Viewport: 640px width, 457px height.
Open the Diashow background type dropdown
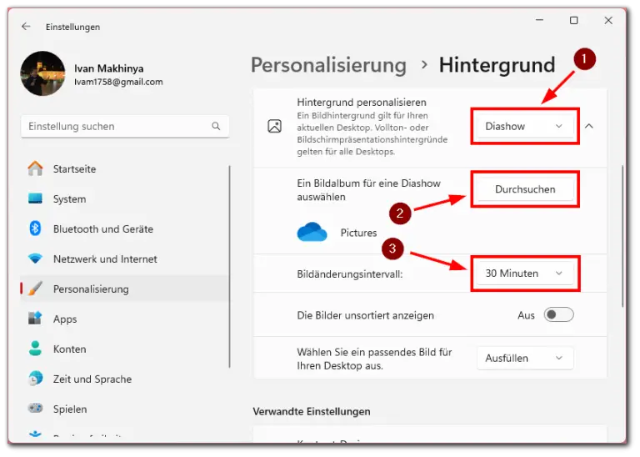(524, 127)
